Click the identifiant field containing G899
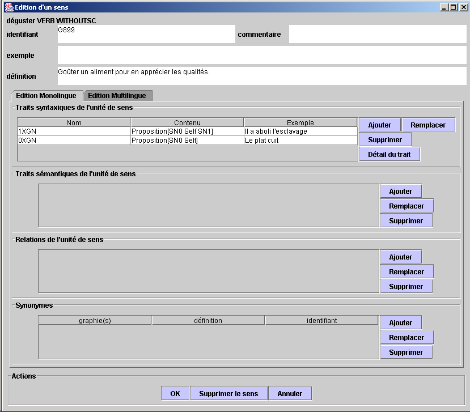The image size is (470, 412). coord(146,34)
